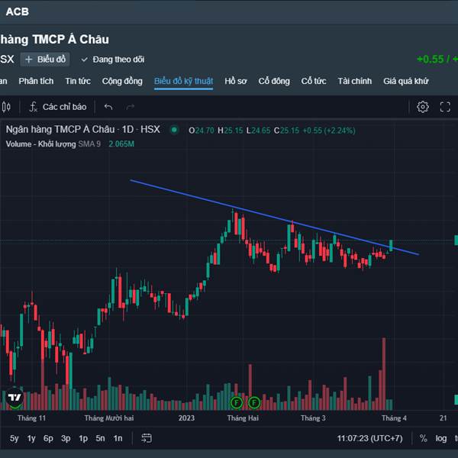Screen dimensions: 458x458
Task: Click the ACB ticker header
Action: [18, 11]
